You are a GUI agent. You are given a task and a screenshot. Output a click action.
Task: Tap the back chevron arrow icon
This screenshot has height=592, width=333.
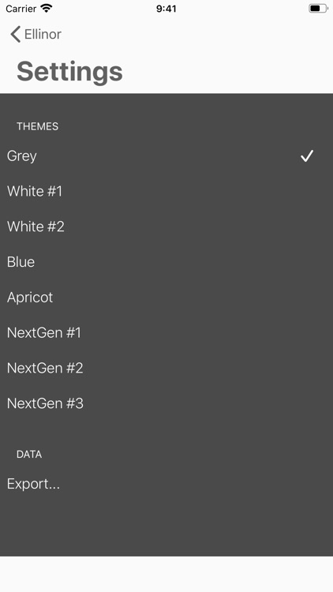pyautogui.click(x=15, y=35)
